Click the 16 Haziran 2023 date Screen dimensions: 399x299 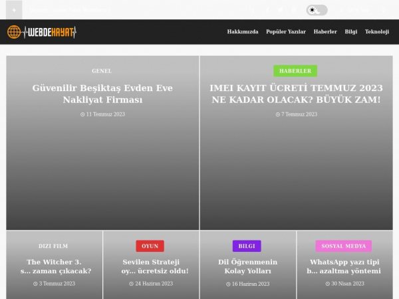[247, 284]
